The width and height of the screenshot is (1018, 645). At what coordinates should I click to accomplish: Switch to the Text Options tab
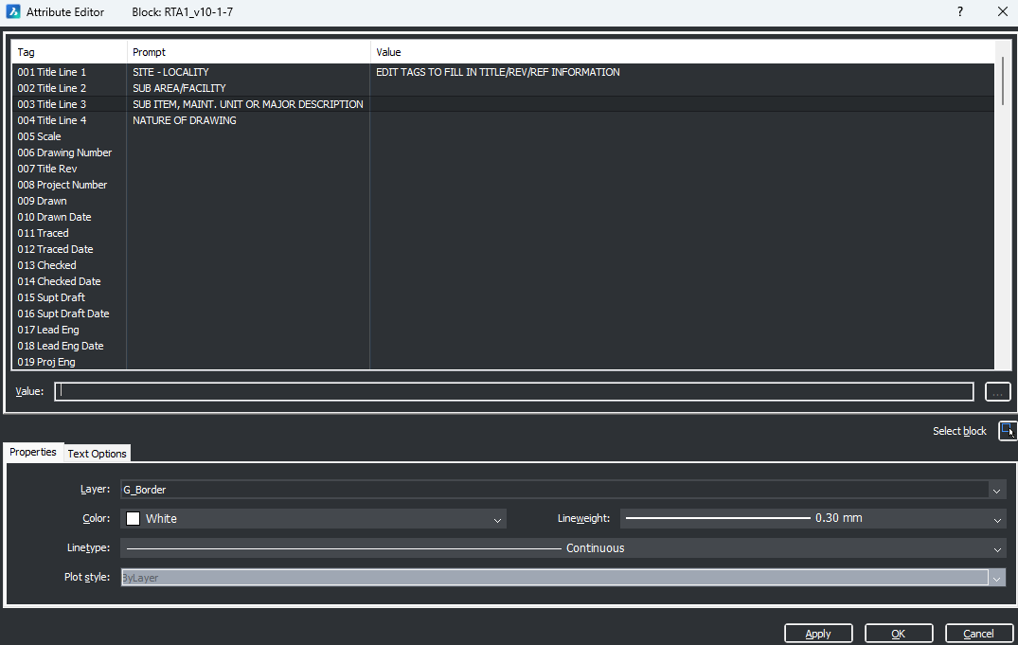(x=97, y=454)
